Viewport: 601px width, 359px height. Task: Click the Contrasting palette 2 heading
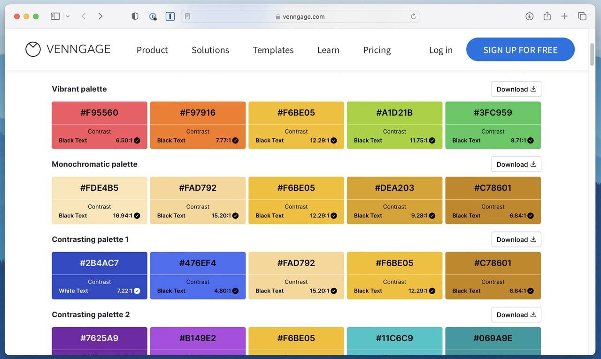click(x=91, y=314)
